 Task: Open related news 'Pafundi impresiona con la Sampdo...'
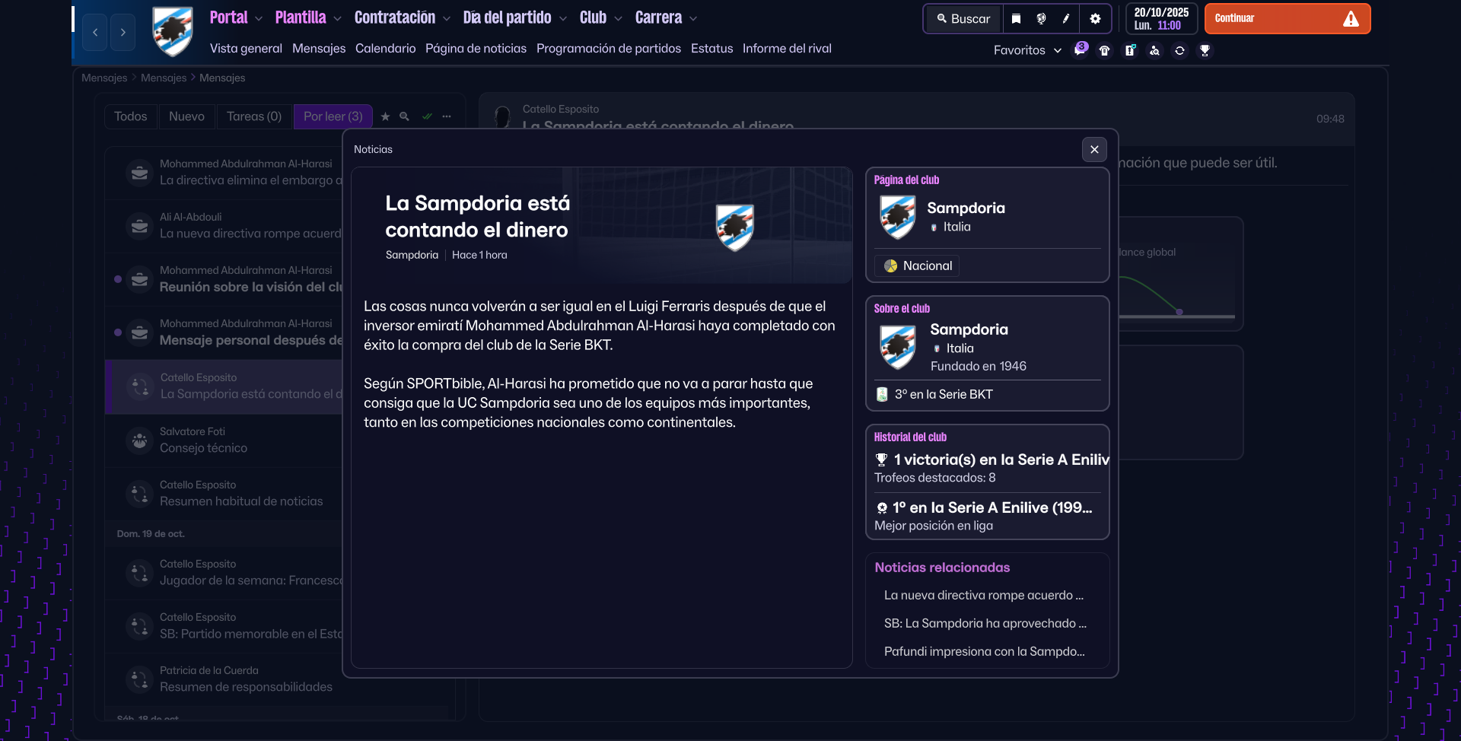coord(984,651)
